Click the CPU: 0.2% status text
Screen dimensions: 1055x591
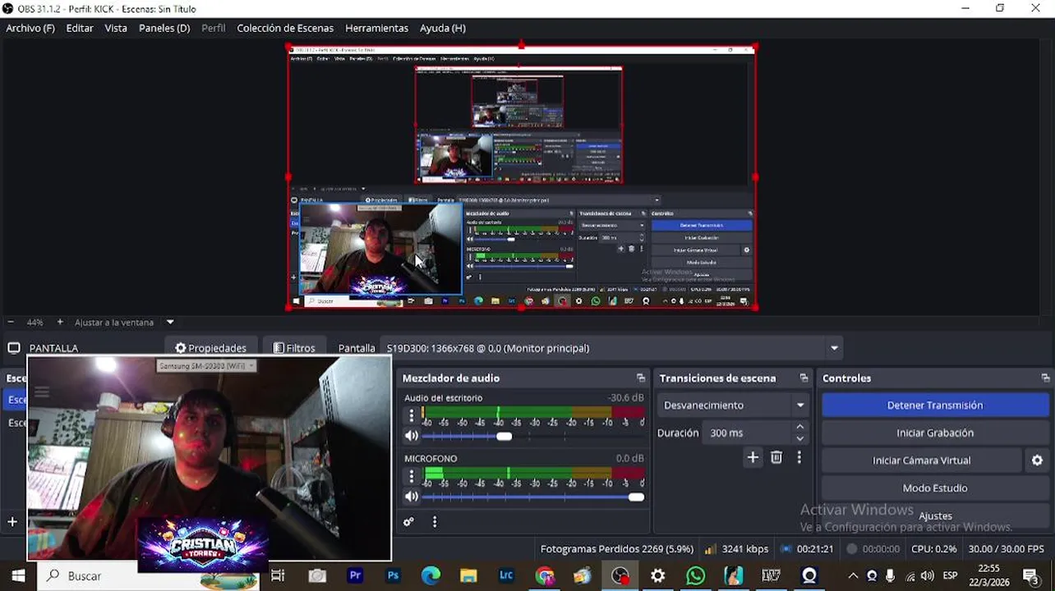(933, 548)
